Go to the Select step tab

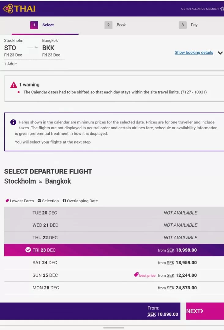(45, 25)
